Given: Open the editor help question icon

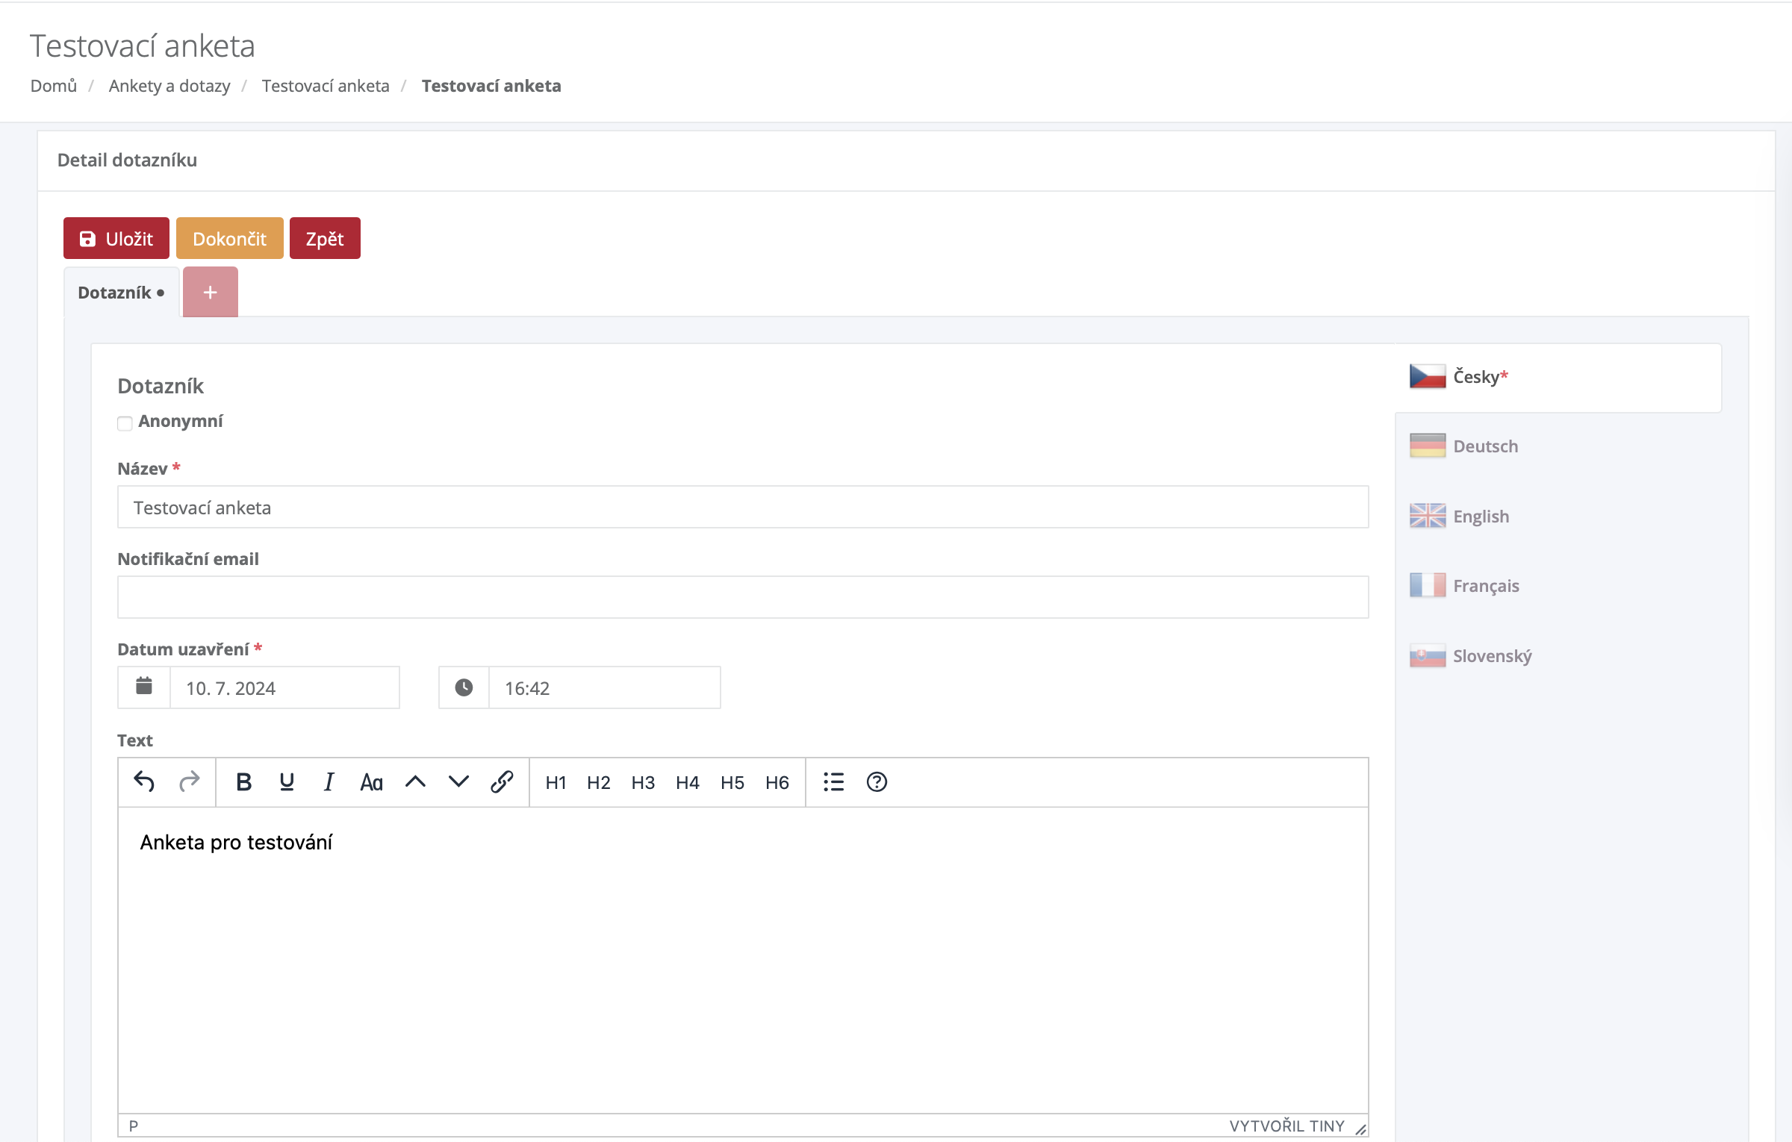Looking at the screenshot, I should pos(877,781).
